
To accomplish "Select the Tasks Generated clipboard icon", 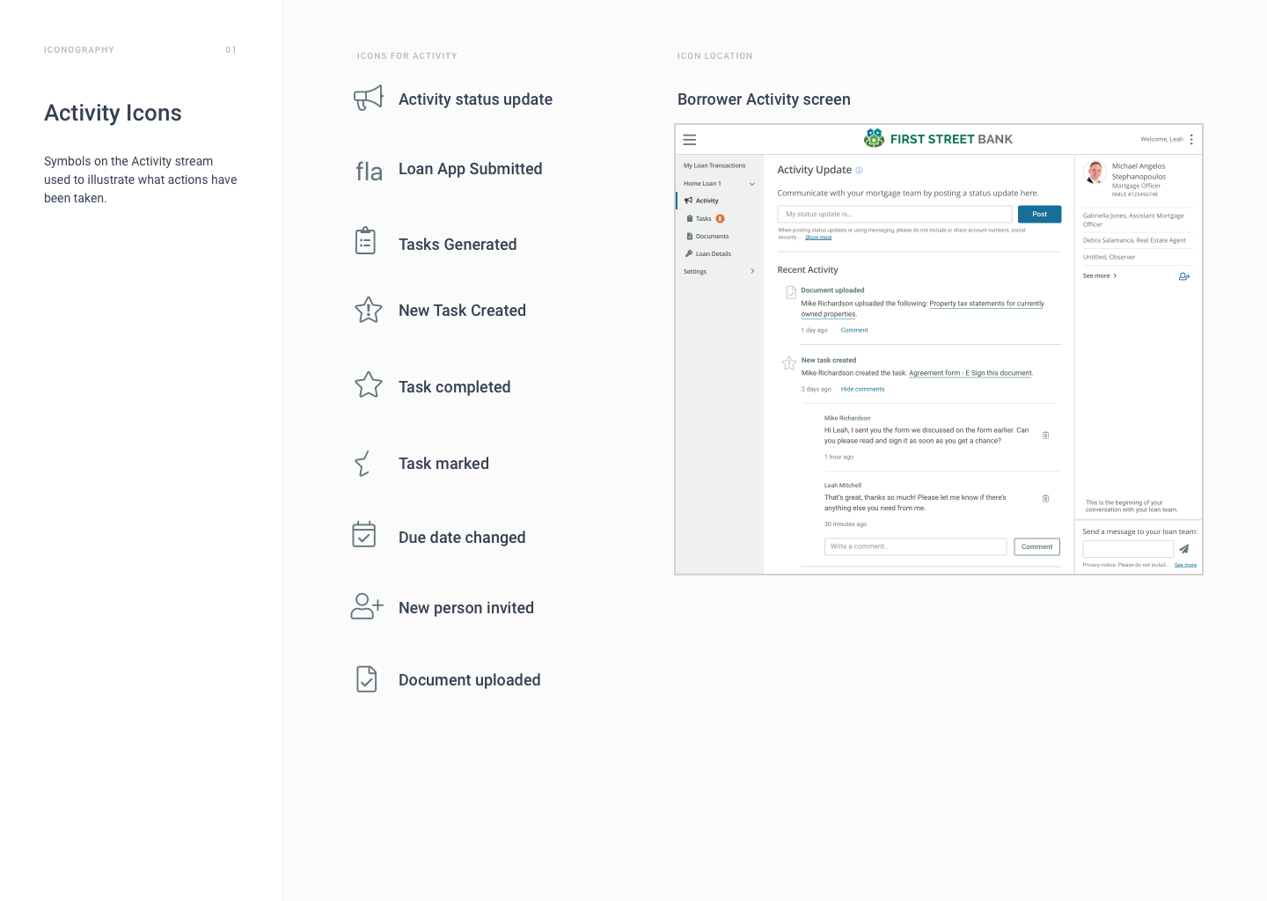I will pos(365,241).
